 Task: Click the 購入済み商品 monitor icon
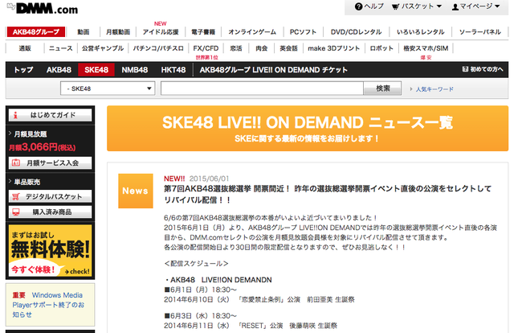coord(16,212)
